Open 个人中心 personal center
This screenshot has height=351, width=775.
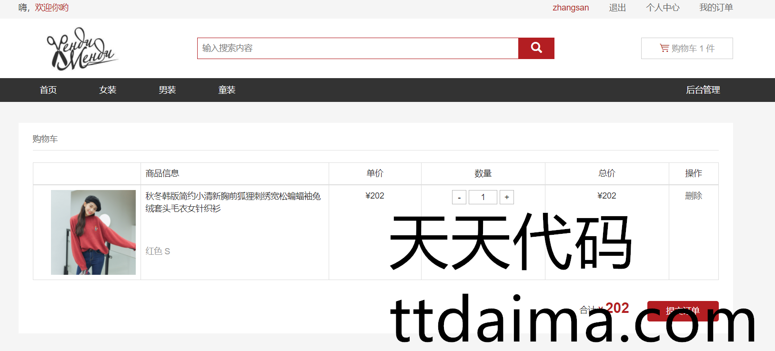[x=663, y=8]
